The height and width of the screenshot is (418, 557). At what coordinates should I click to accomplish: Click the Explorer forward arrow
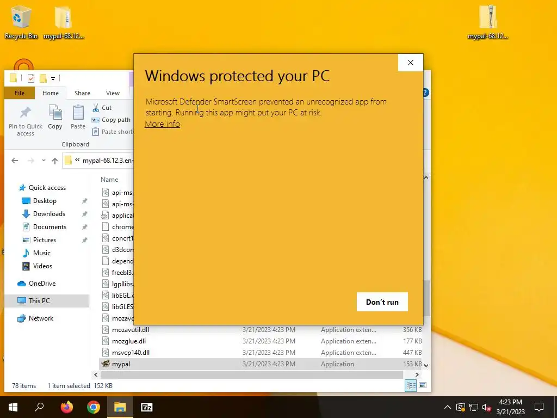[31, 161]
